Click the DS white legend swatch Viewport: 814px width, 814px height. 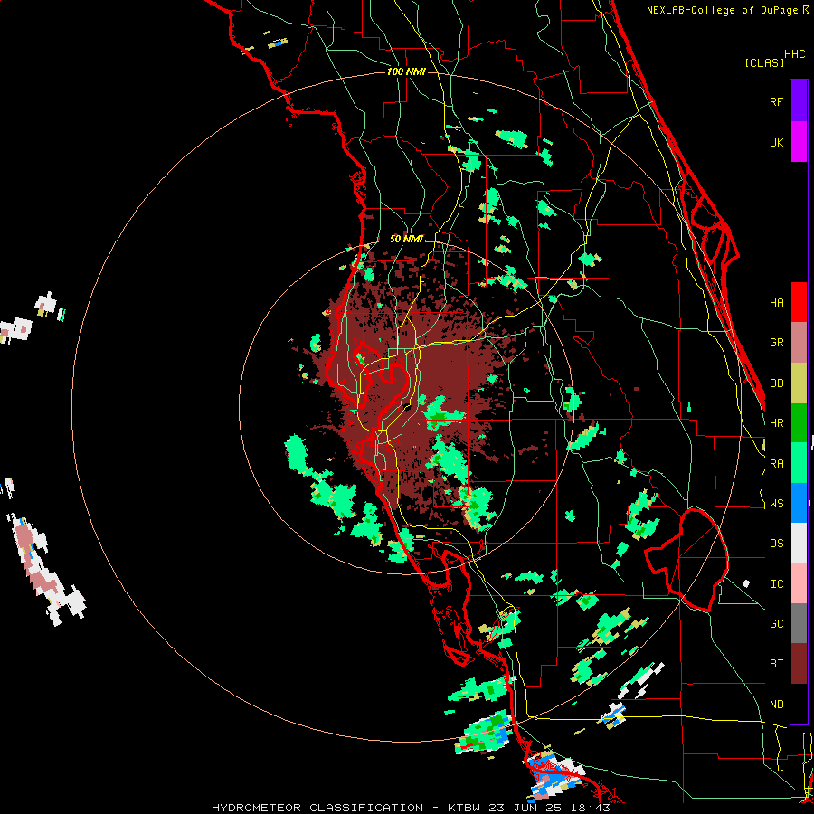pos(799,543)
